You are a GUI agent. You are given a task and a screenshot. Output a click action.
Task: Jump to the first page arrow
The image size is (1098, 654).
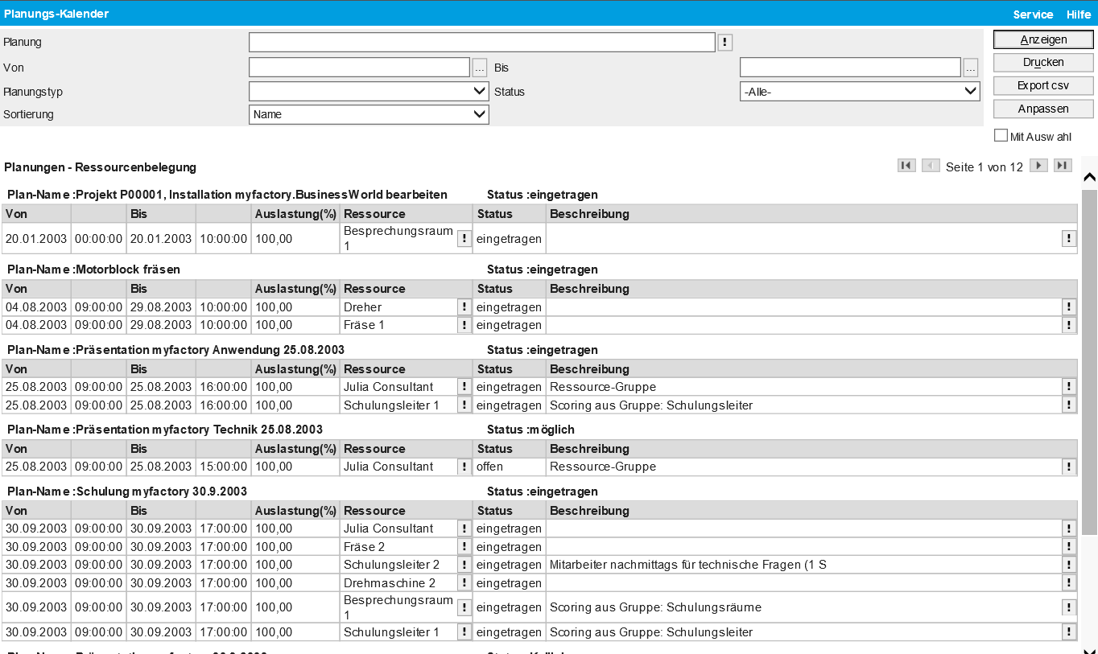point(906,166)
